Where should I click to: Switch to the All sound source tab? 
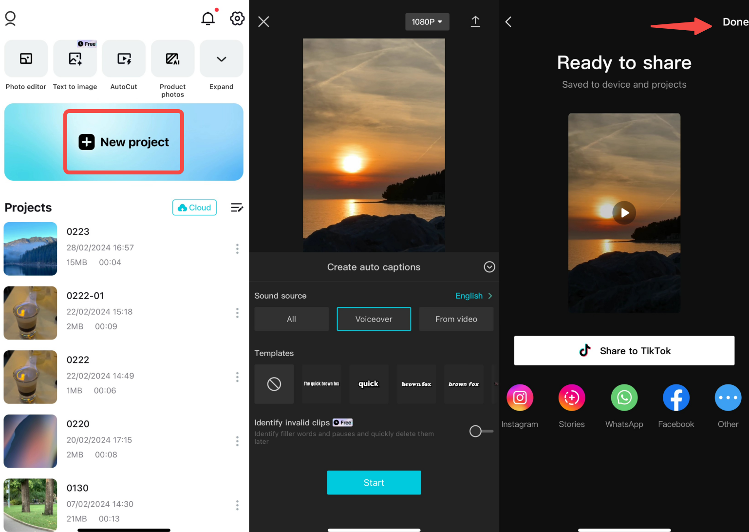tap(291, 319)
